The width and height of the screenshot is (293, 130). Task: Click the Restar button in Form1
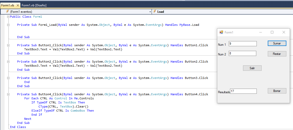(277, 54)
